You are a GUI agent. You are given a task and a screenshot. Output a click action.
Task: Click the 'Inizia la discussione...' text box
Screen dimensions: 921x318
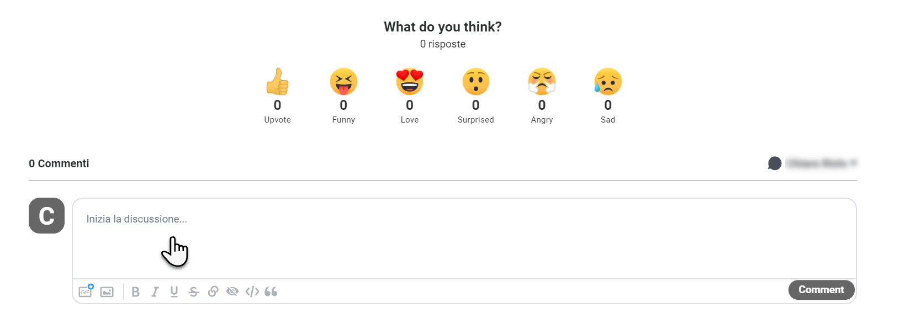464,239
